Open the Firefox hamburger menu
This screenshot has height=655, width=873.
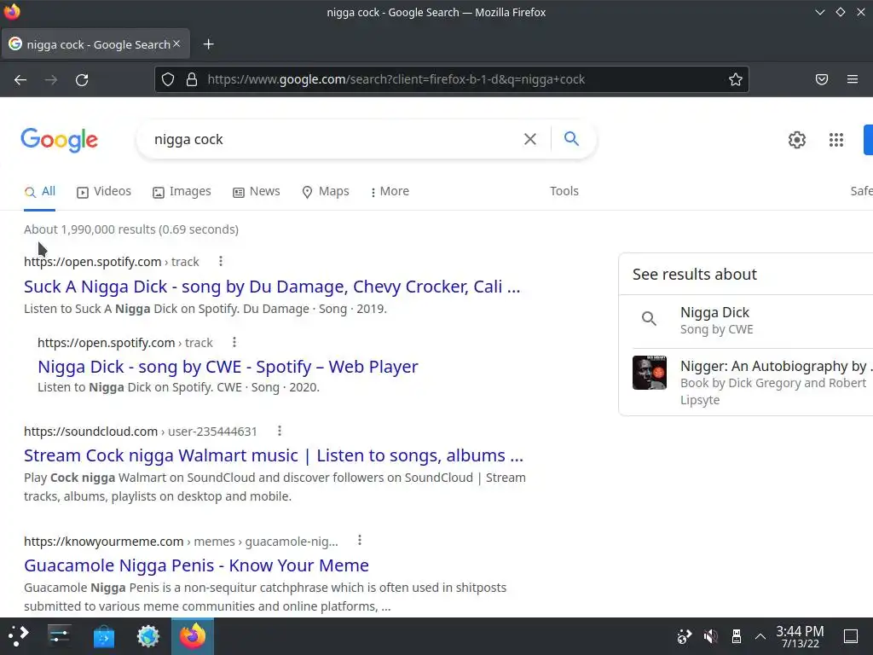(853, 79)
